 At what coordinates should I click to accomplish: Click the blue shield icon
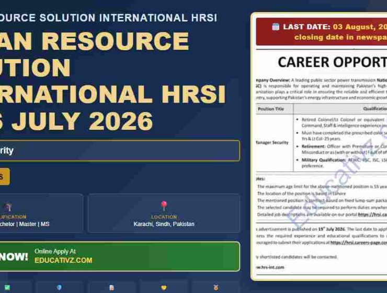point(59,288)
